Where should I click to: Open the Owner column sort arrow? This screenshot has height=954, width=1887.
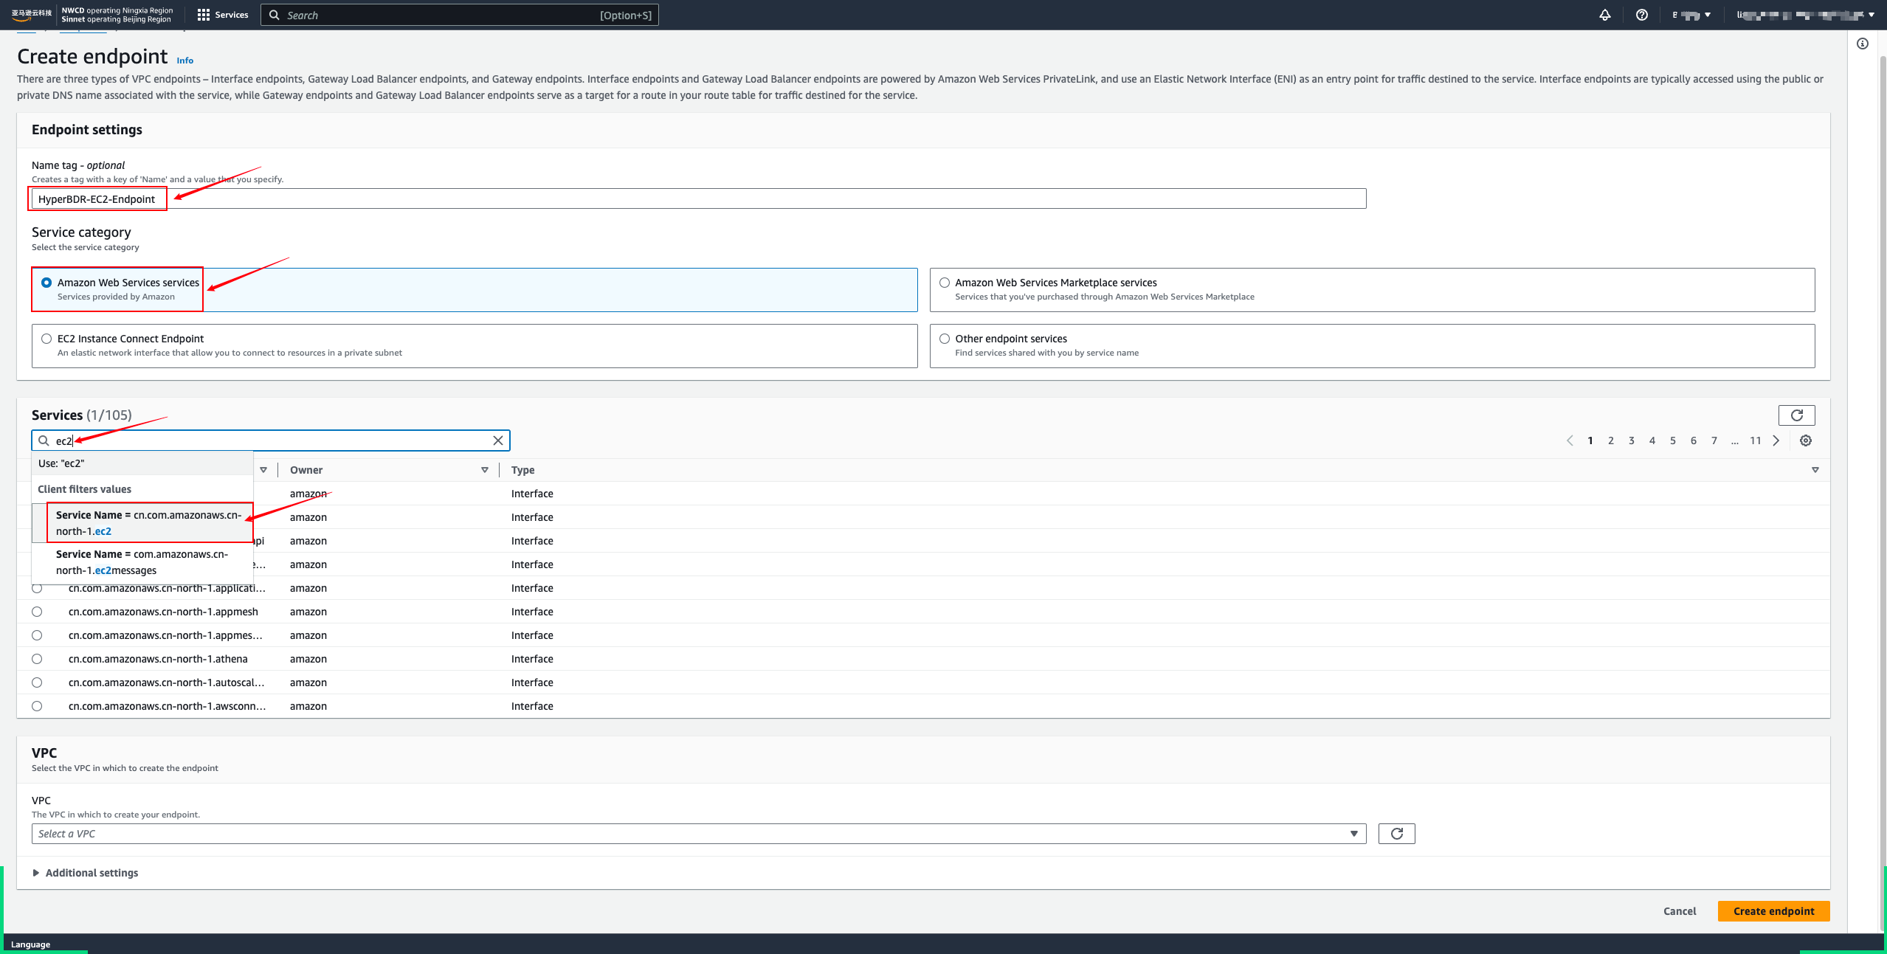click(x=484, y=470)
